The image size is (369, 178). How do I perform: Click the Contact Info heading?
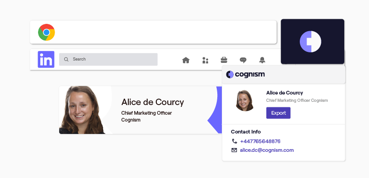pyautogui.click(x=246, y=132)
